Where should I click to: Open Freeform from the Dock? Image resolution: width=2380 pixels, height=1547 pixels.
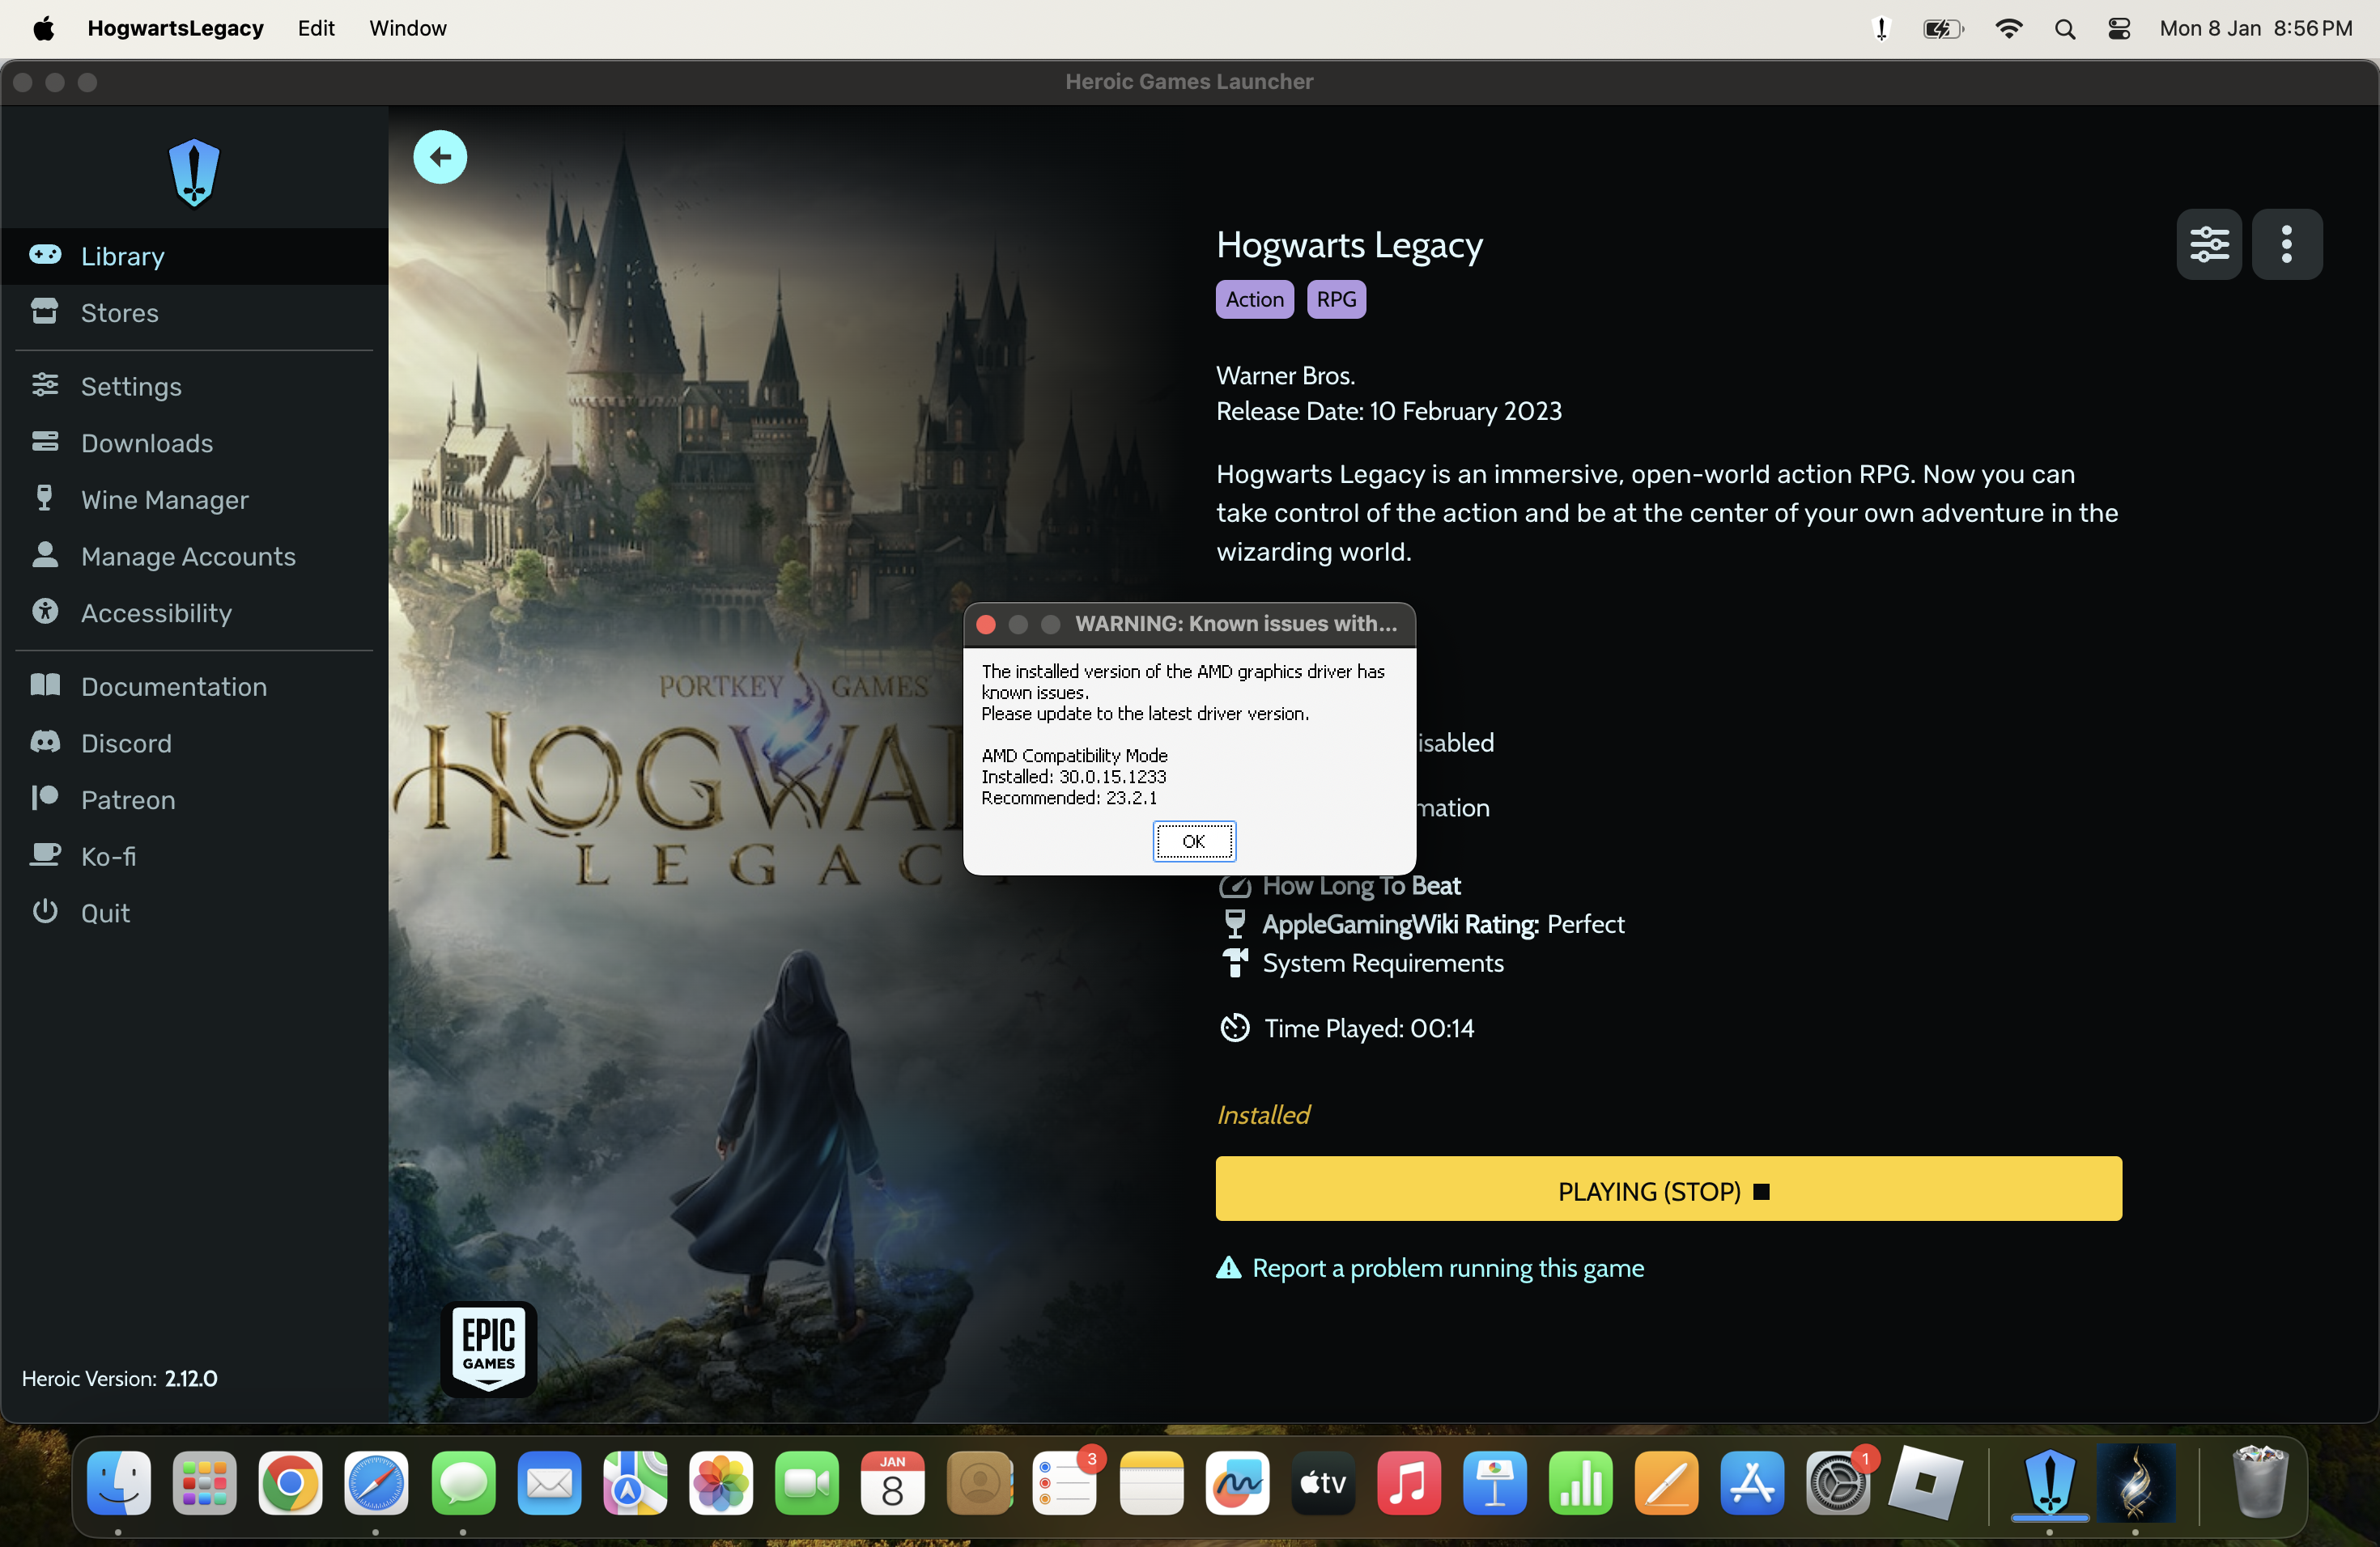coord(1237,1483)
